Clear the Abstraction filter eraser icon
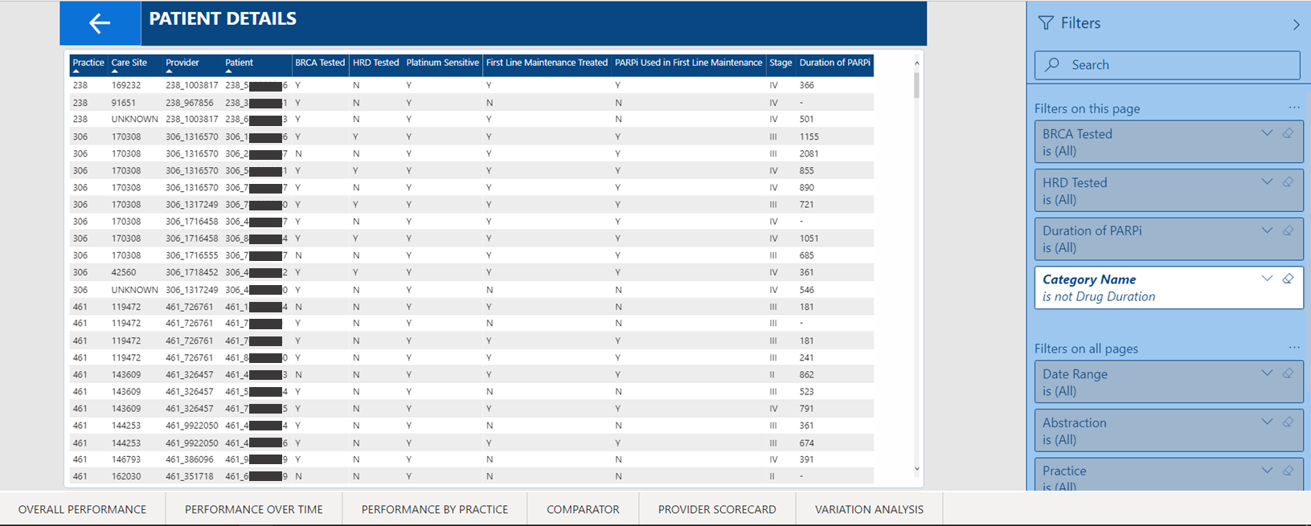 (1288, 422)
